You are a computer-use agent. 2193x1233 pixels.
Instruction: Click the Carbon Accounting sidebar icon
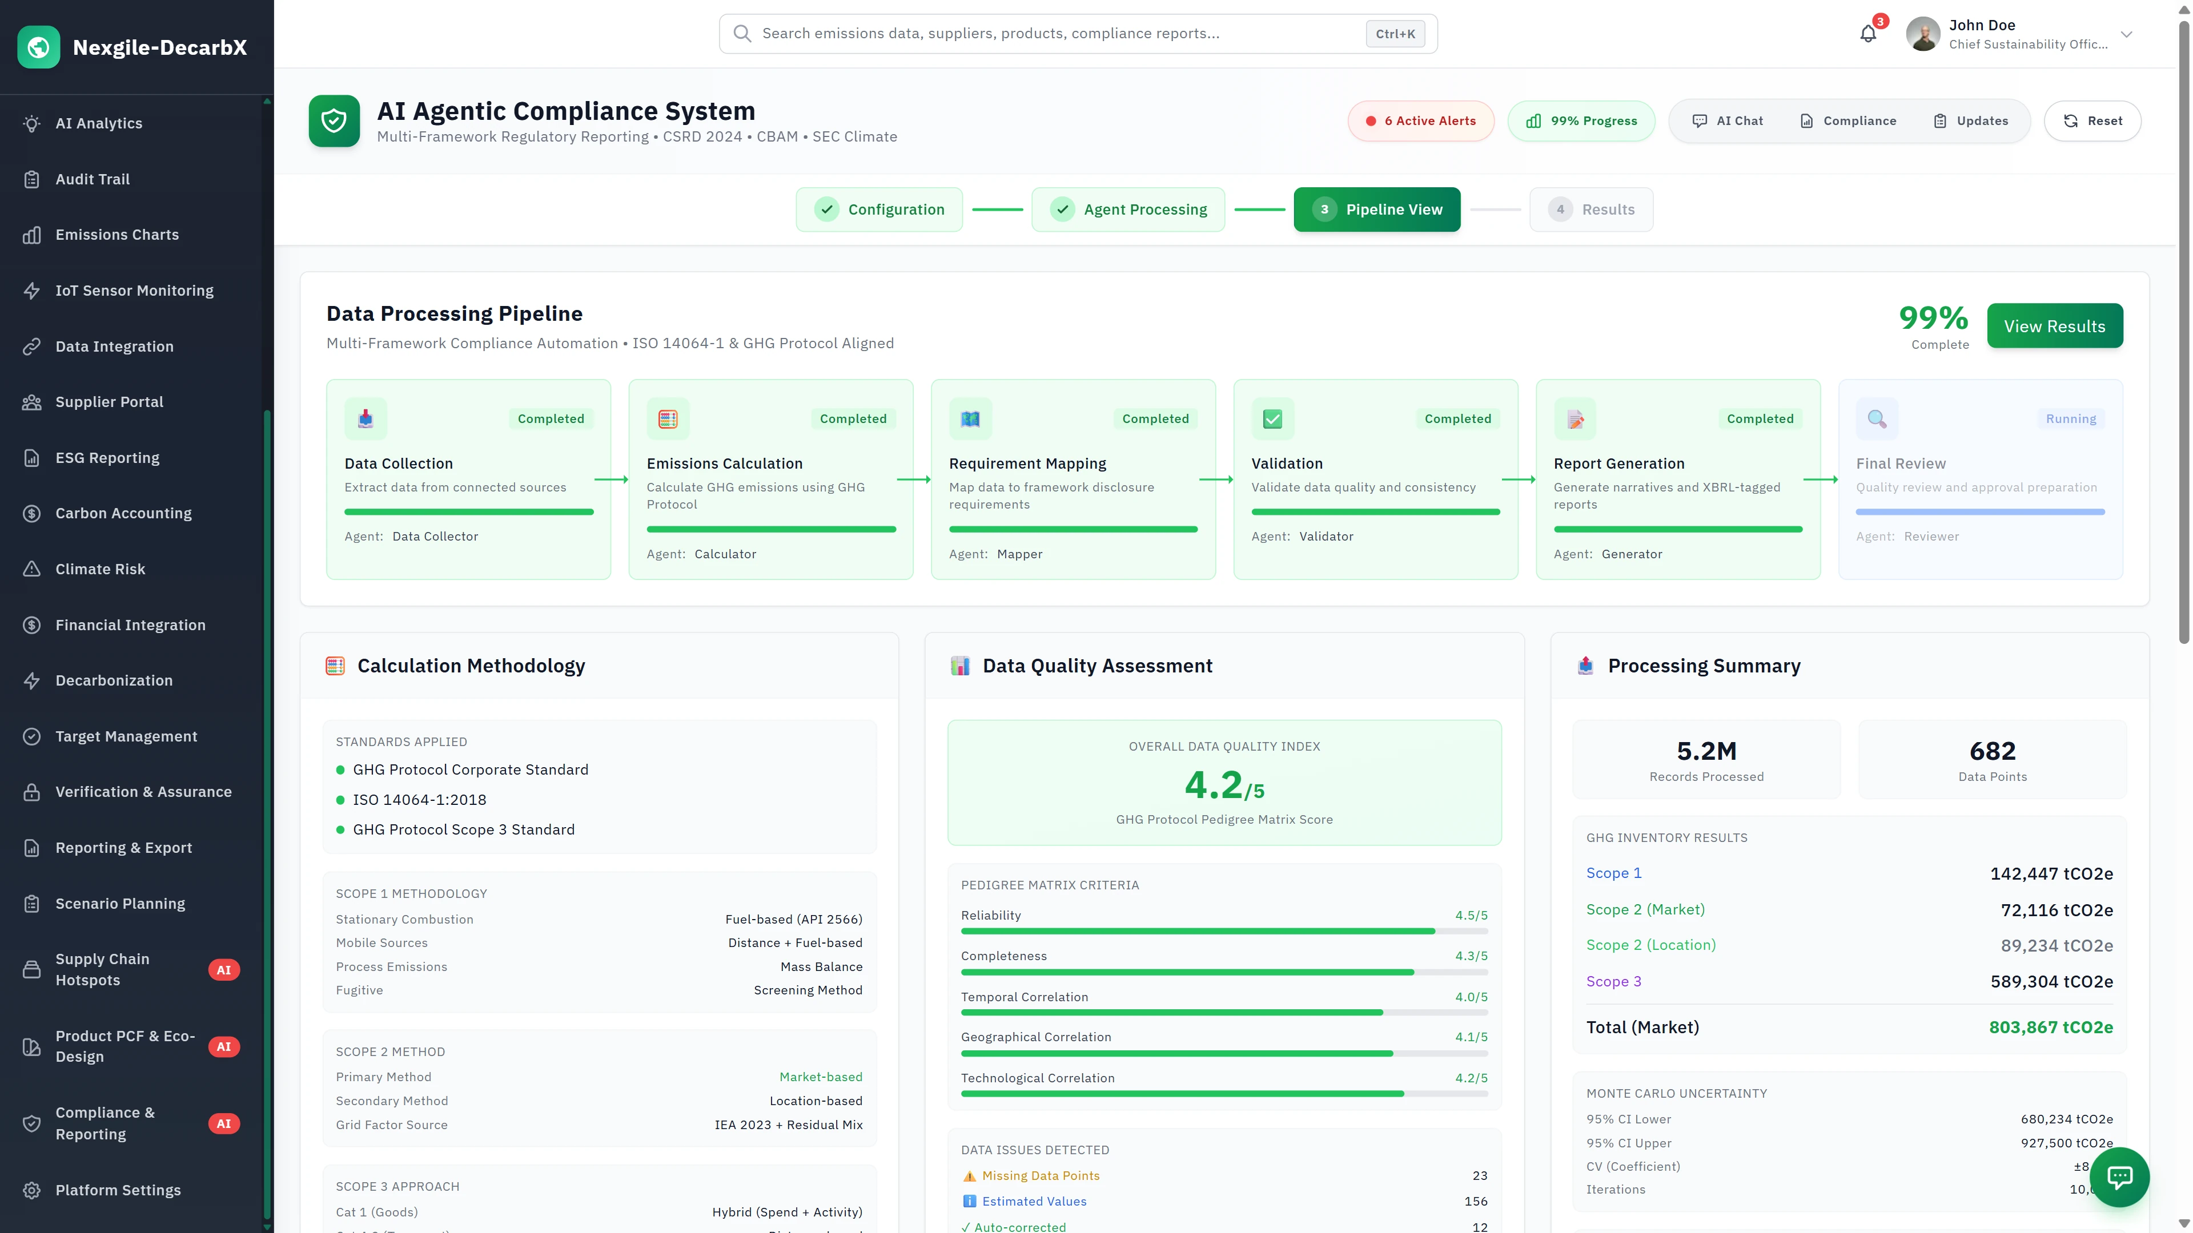click(31, 513)
